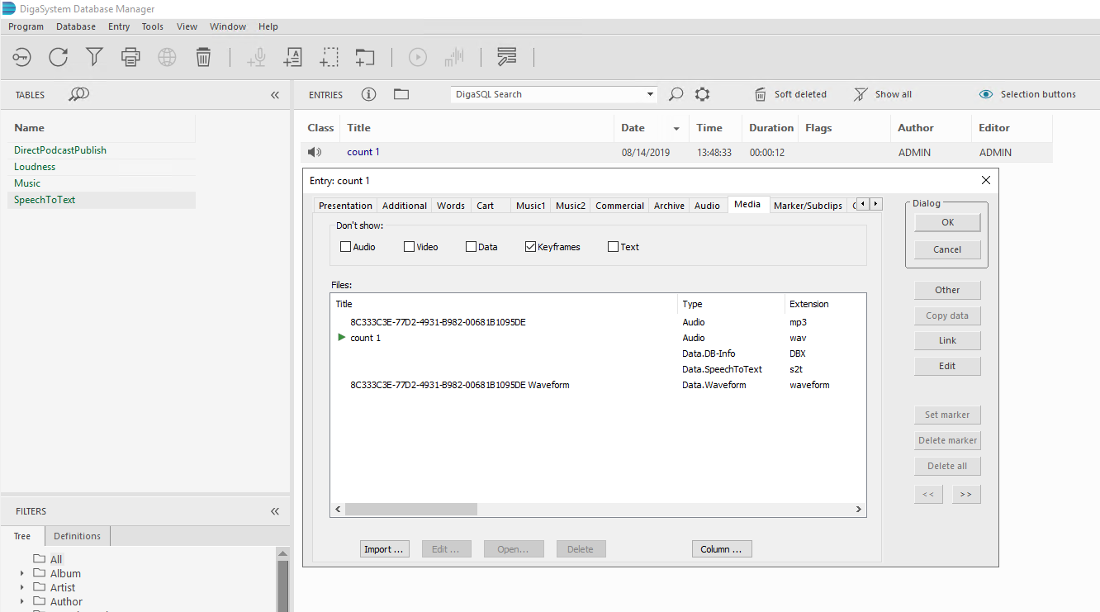1100x612 pixels.
Task: Click the trash can delete icon
Action: point(203,57)
